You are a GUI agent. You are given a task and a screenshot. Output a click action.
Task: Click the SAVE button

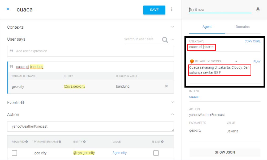point(154,10)
